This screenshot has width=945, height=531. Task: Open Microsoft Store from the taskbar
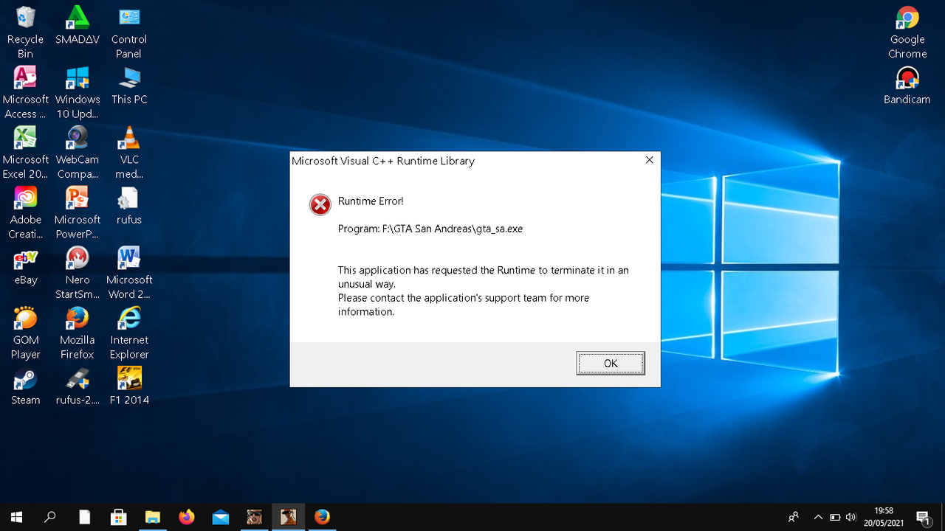click(x=118, y=517)
